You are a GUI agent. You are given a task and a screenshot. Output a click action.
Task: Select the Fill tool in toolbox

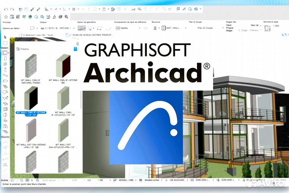tap(5, 164)
